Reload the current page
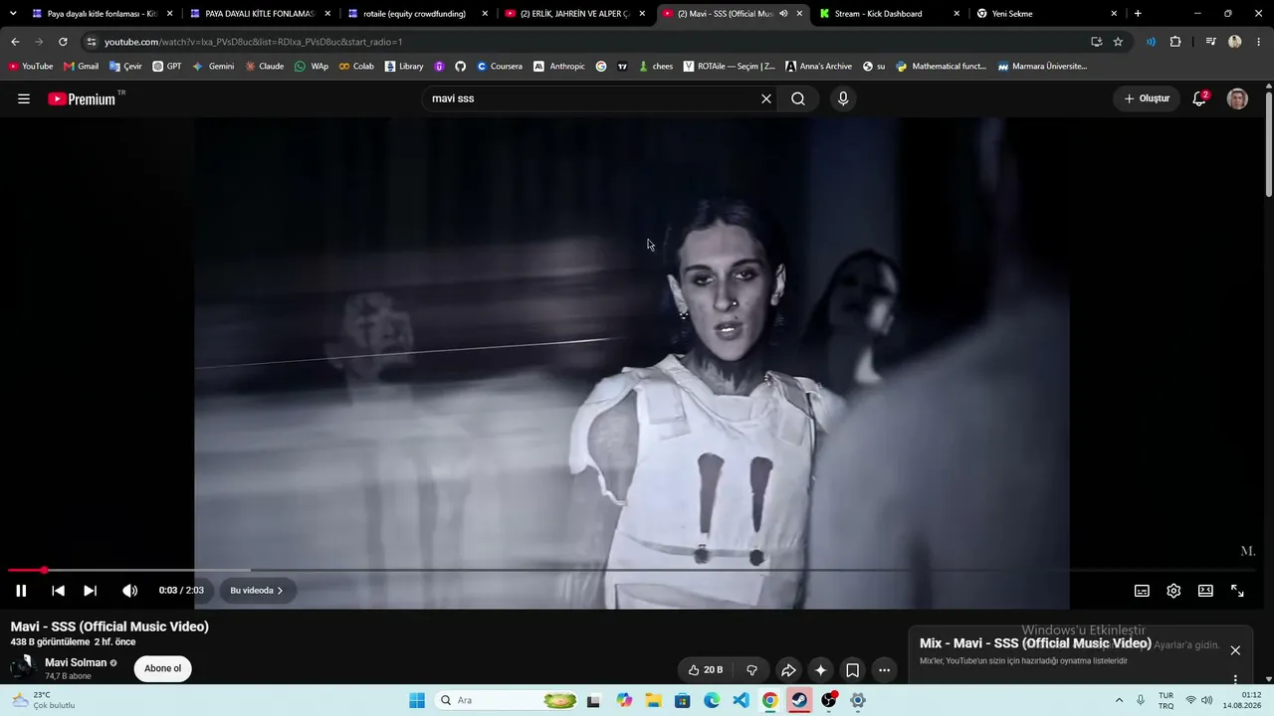This screenshot has width=1274, height=716. pos(63,42)
